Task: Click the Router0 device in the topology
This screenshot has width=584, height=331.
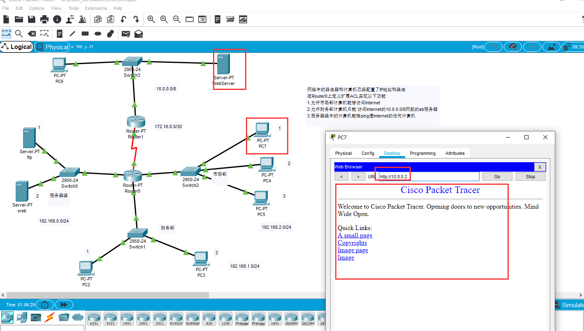Action: pos(133,176)
